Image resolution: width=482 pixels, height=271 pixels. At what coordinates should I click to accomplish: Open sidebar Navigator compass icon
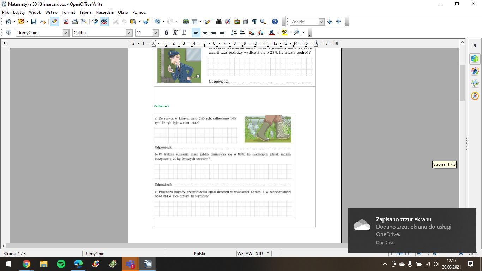[475, 96]
